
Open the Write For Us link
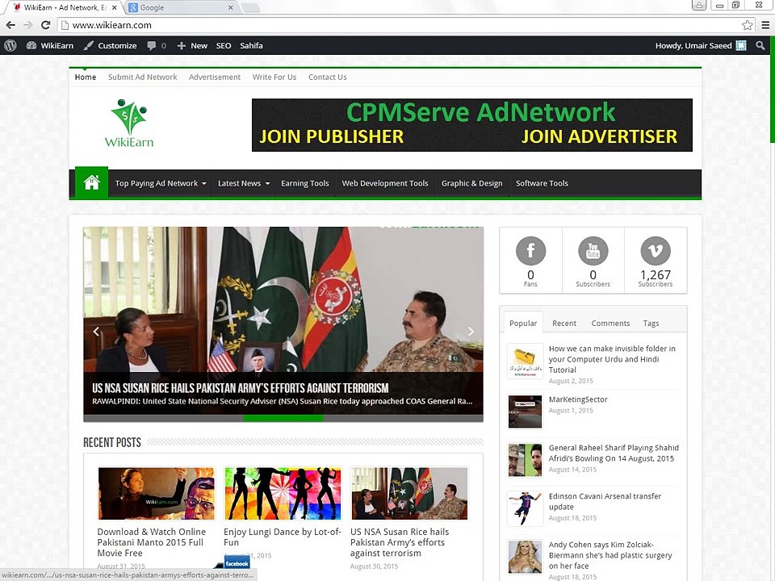point(274,77)
